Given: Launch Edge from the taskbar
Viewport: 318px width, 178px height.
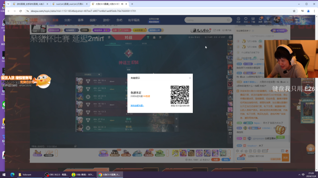Looking at the screenshot, I should [12, 175].
